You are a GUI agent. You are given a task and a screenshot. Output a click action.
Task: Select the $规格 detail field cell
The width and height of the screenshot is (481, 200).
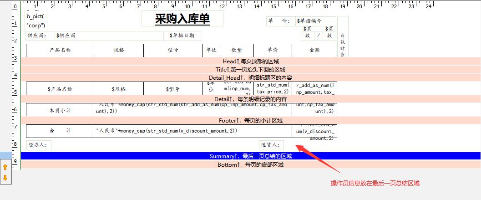[x=119, y=89]
